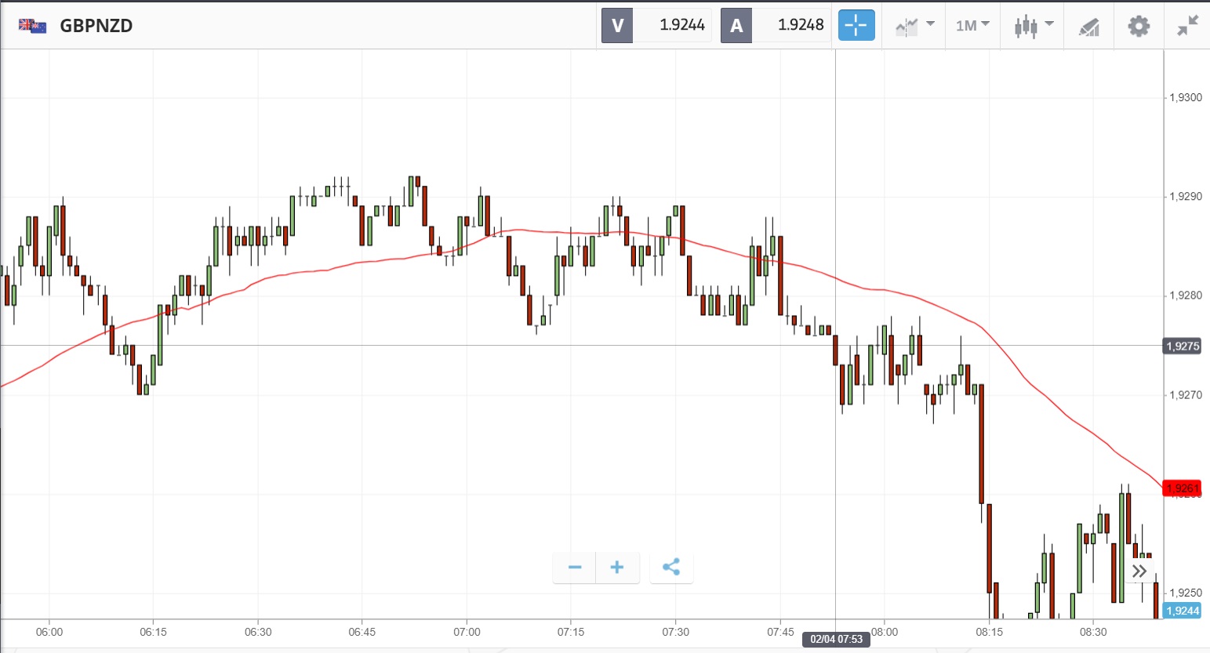
Task: Open the indicators dropdown
Action: pos(914,26)
